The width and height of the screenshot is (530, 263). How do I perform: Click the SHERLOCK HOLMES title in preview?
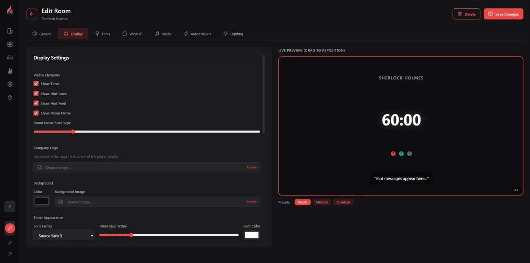[x=401, y=78]
